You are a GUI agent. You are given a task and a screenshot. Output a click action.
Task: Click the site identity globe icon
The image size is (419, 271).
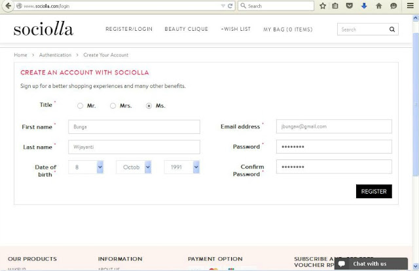click(x=19, y=6)
